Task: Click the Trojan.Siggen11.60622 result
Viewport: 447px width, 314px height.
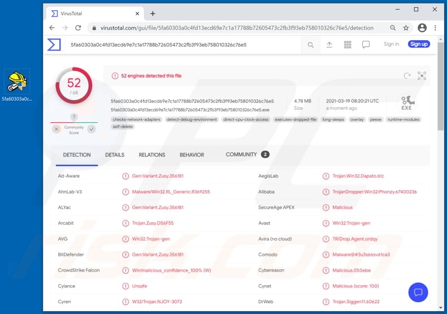Action: point(356,302)
